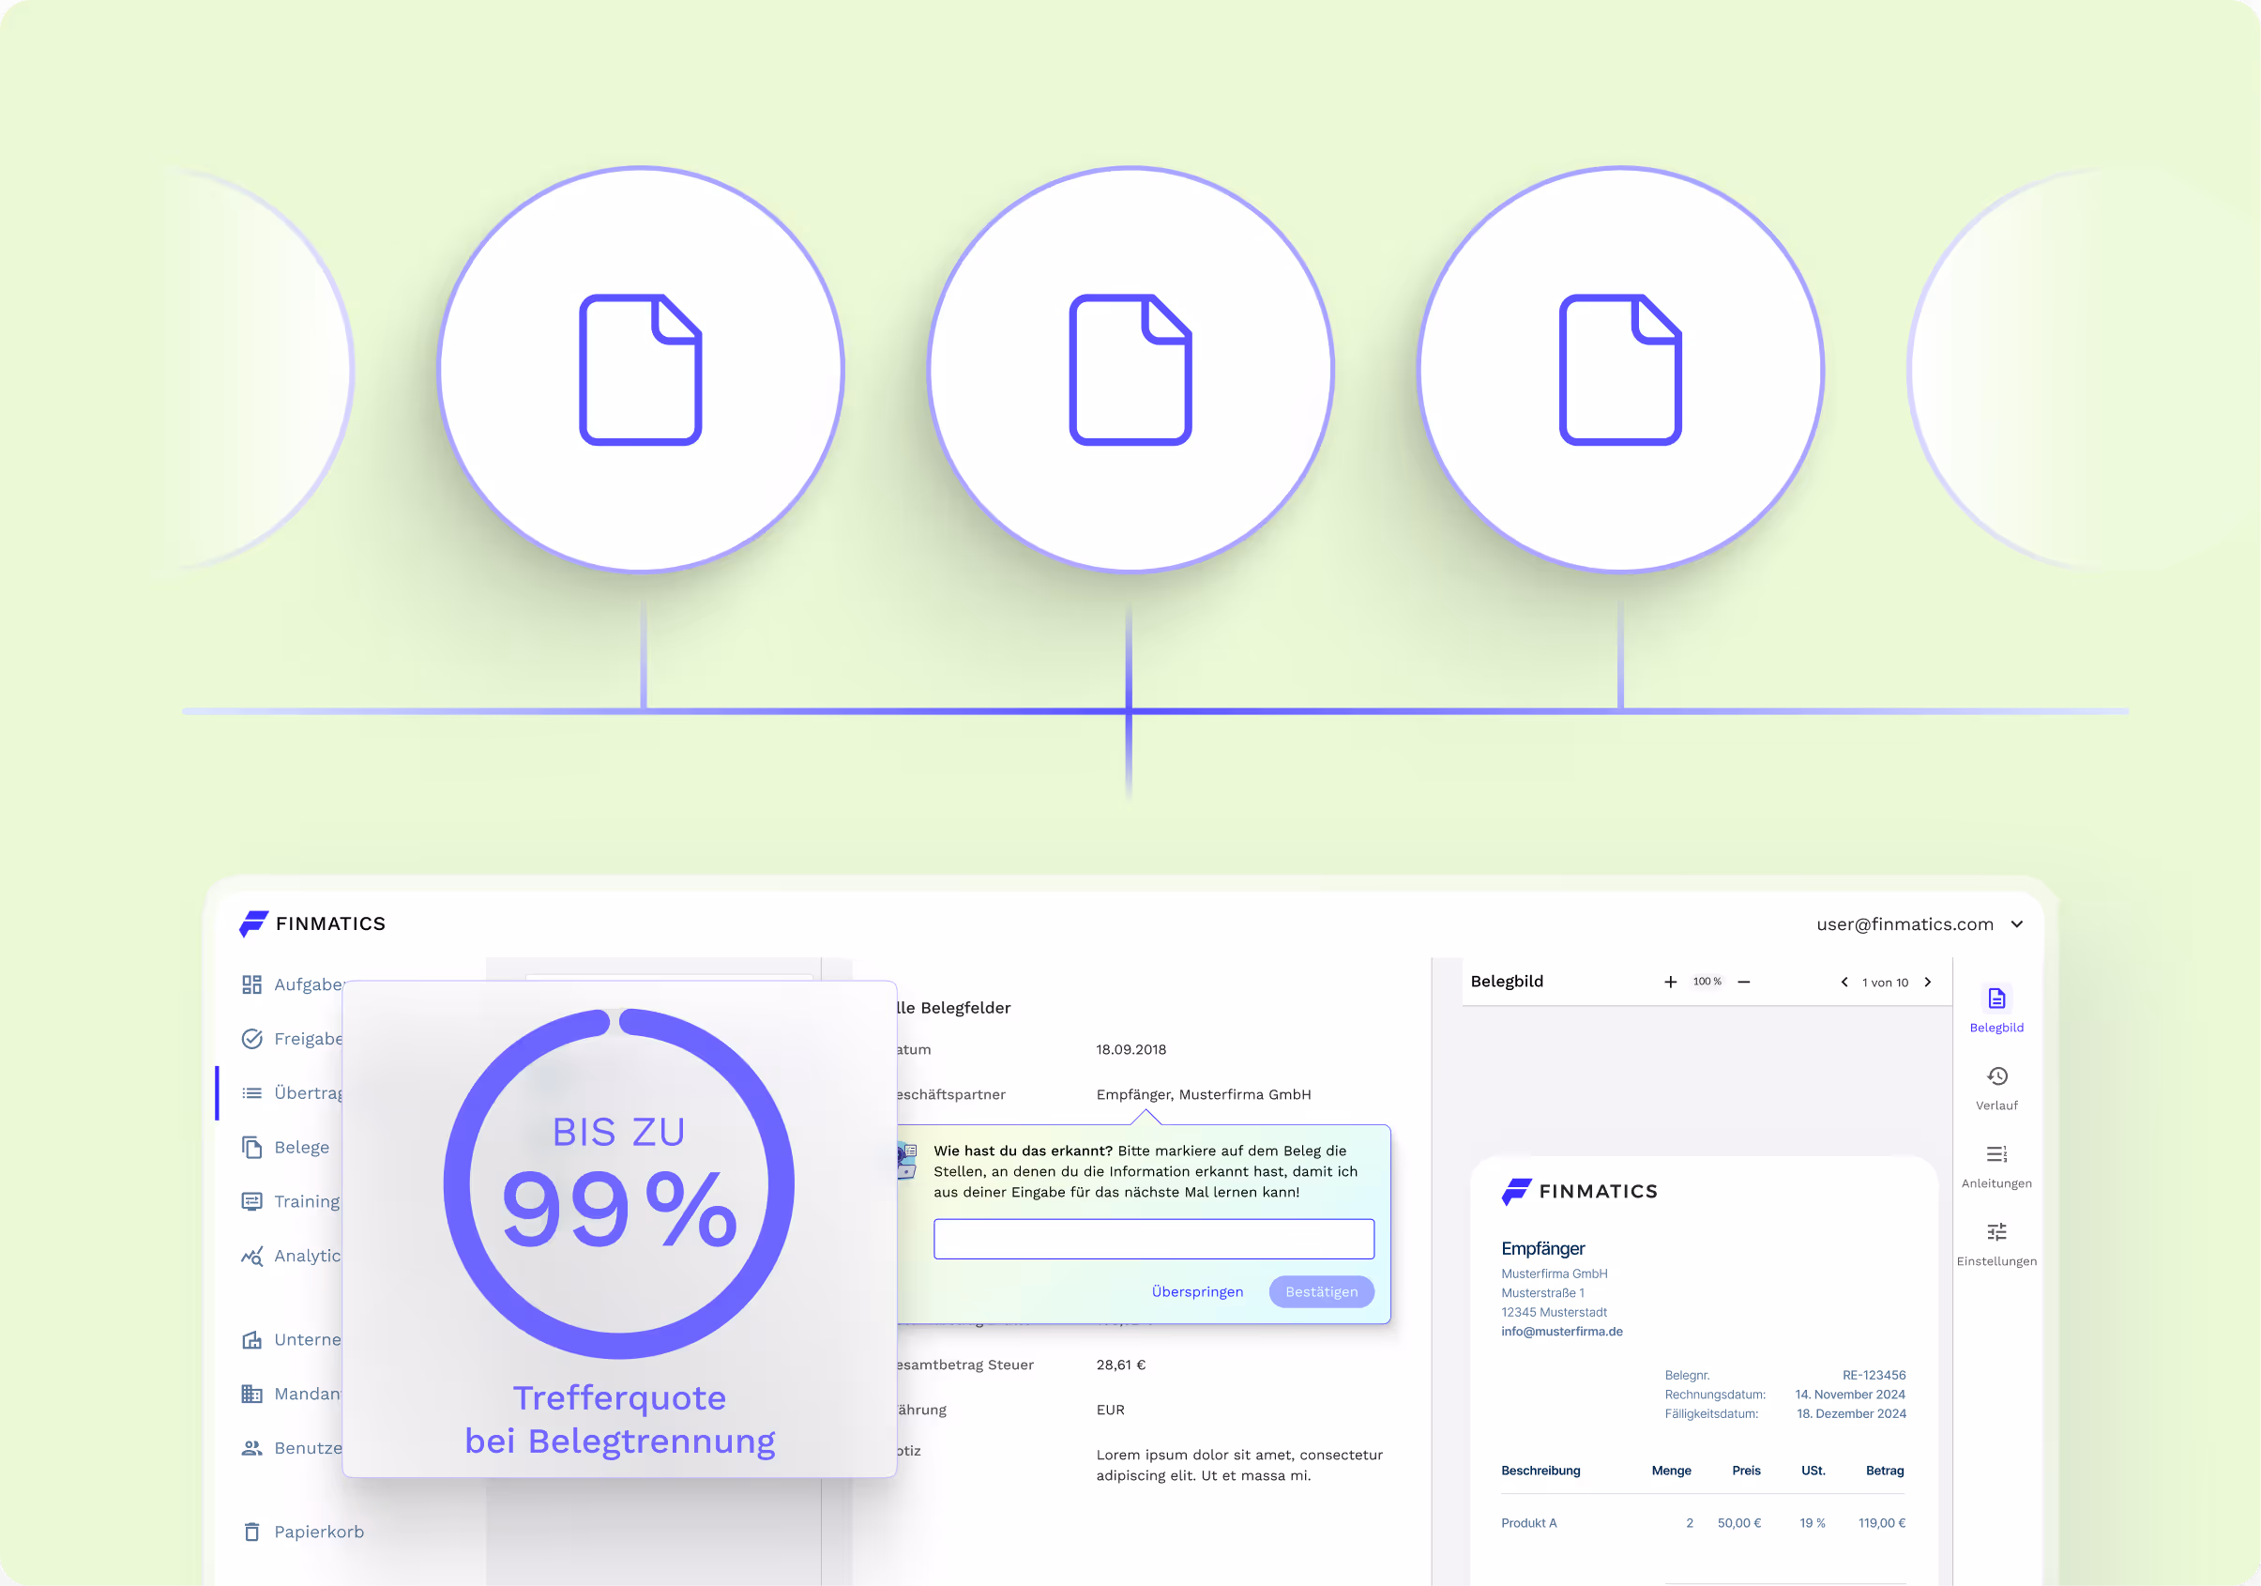Expand the user@finmatics.com account dropdown
This screenshot has height=1586, width=2261.
tap(2017, 924)
